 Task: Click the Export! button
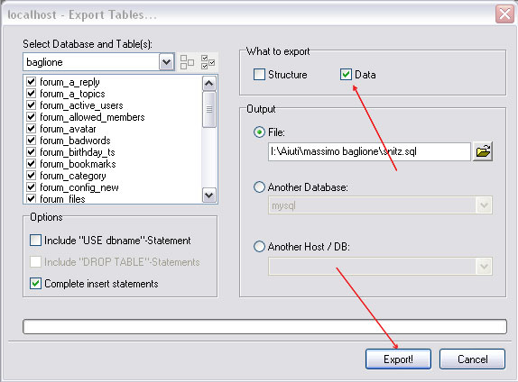click(x=398, y=359)
